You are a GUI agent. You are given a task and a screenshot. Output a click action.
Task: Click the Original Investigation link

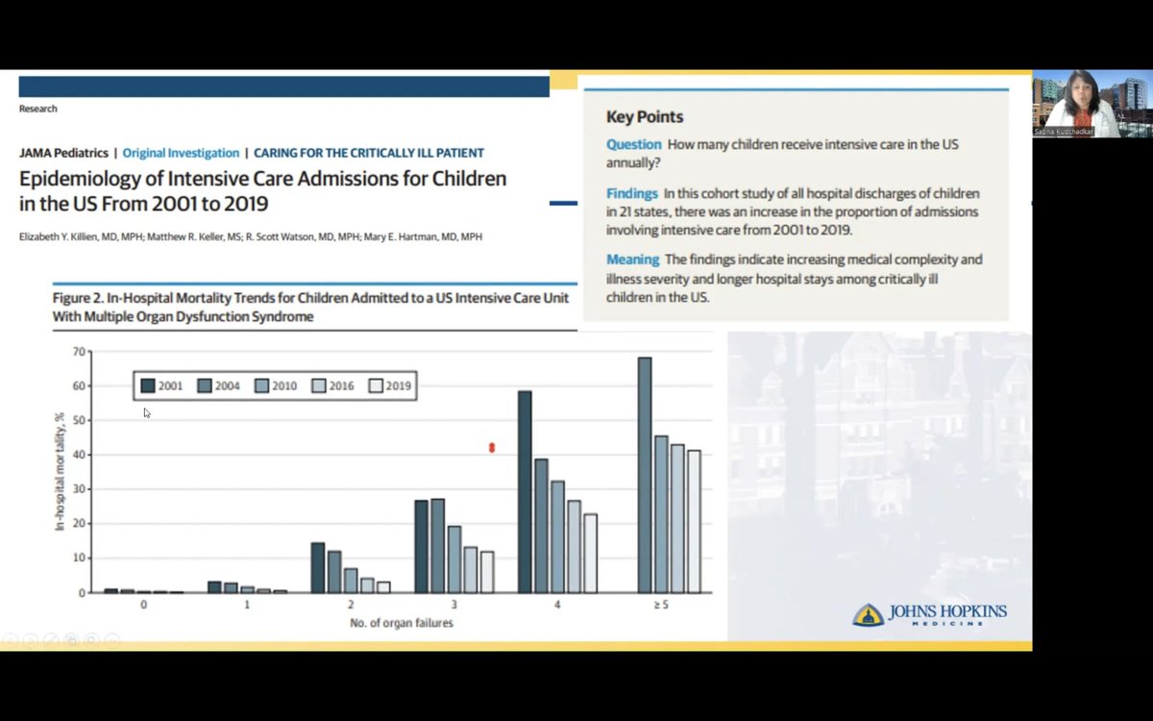tap(181, 153)
